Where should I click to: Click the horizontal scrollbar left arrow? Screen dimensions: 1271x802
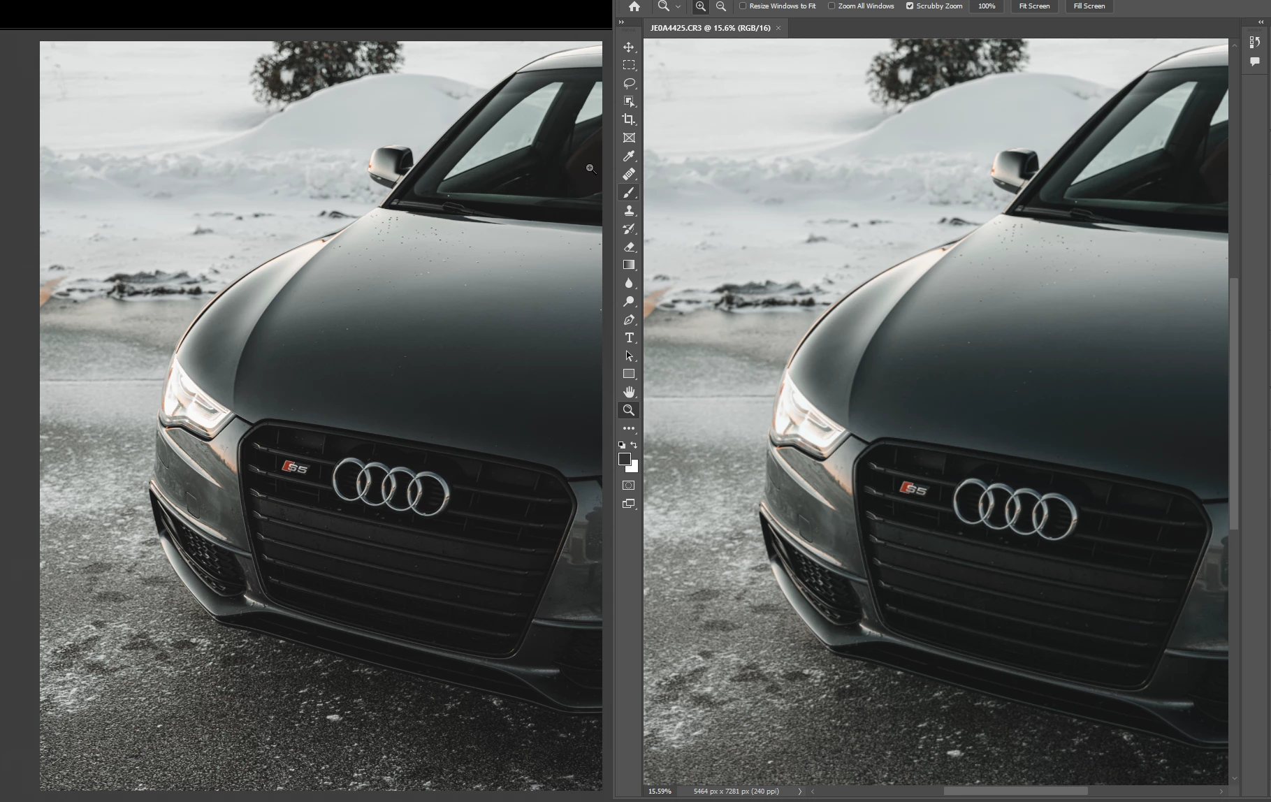[812, 792]
